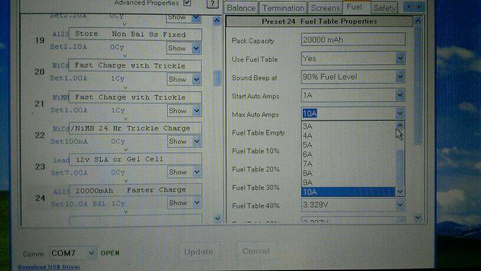Image resolution: width=481 pixels, height=271 pixels.
Task: Open the Show dropdown for preset 20
Action: 196,80
